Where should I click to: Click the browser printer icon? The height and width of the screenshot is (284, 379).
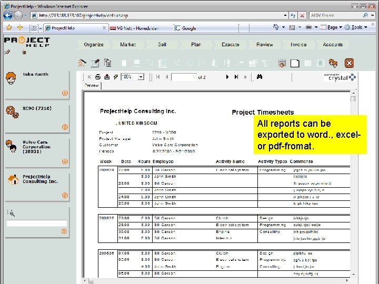pos(308,27)
